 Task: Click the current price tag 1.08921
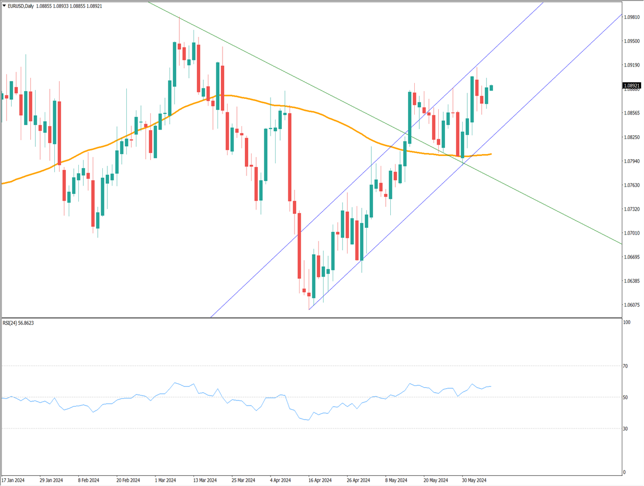(x=632, y=86)
